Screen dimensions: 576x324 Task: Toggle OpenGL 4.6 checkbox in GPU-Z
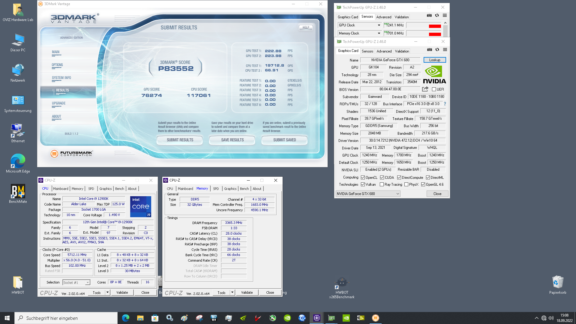(x=423, y=184)
